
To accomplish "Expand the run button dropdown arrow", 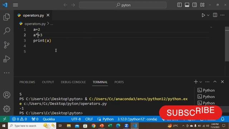I will (x=208, y=15).
